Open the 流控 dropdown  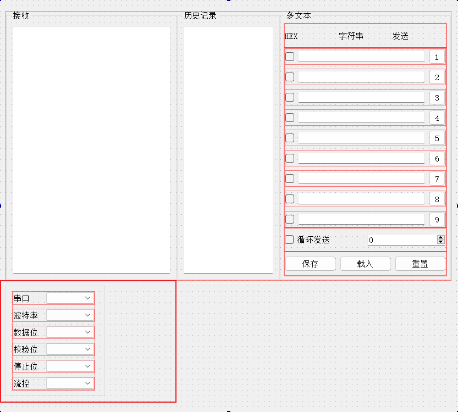pyautogui.click(x=70, y=383)
